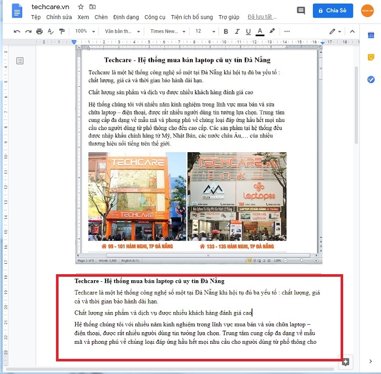381x374 pixels.
Task: Toggle underline formatting
Action: [248, 31]
